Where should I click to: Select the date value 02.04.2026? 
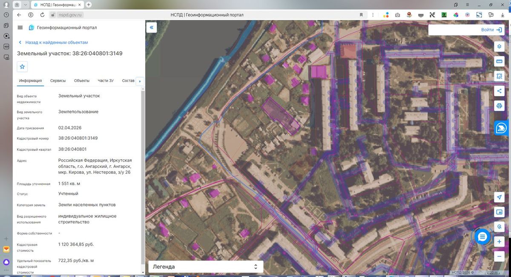(x=70, y=127)
